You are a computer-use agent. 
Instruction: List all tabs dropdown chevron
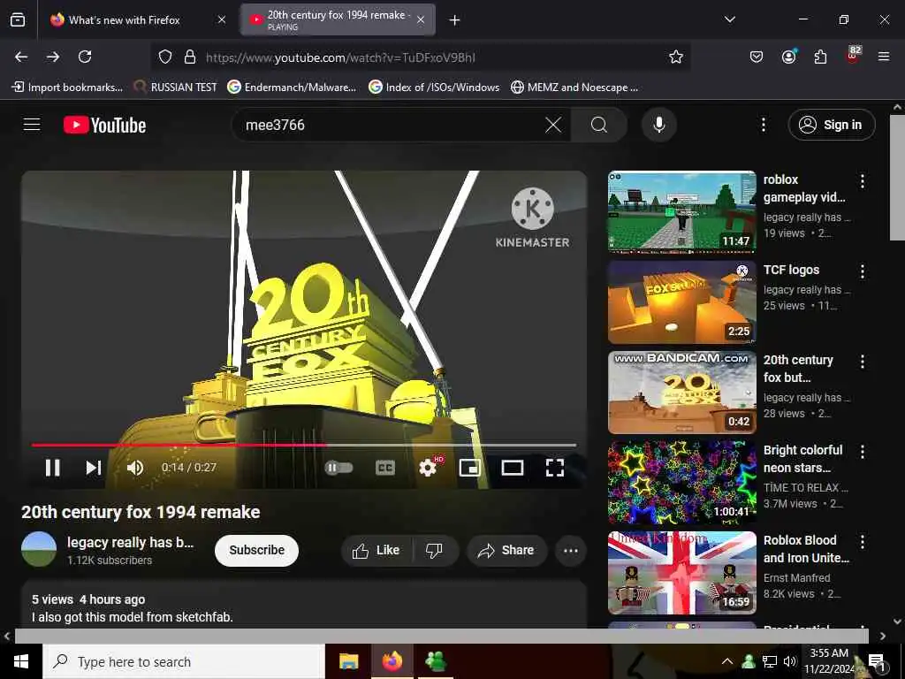(729, 19)
